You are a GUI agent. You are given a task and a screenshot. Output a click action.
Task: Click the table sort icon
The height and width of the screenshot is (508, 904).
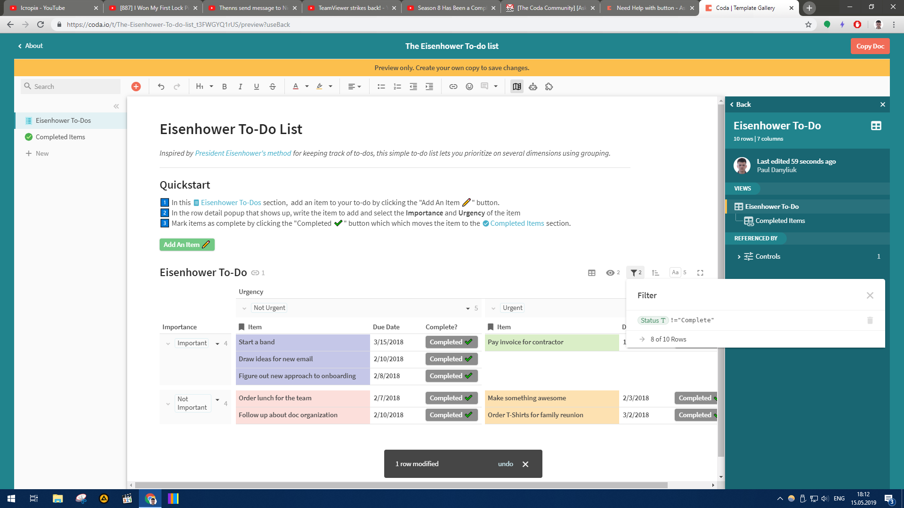pyautogui.click(x=655, y=273)
